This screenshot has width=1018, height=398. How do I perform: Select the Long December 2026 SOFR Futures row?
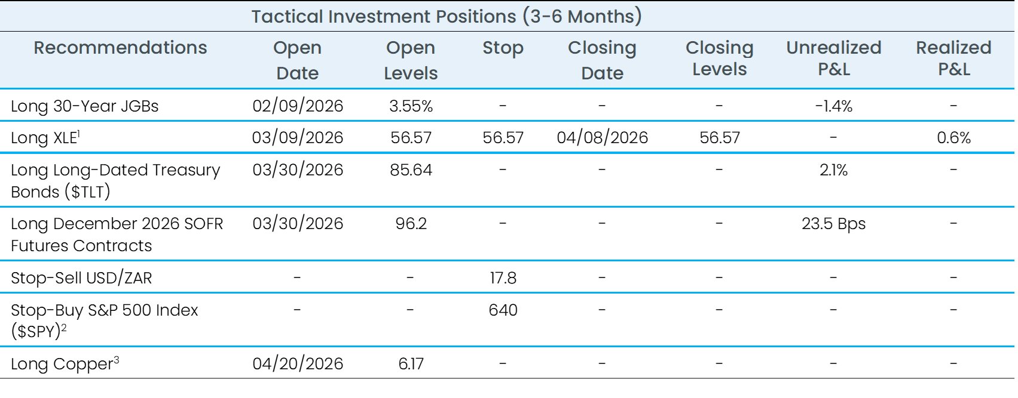coord(117,235)
